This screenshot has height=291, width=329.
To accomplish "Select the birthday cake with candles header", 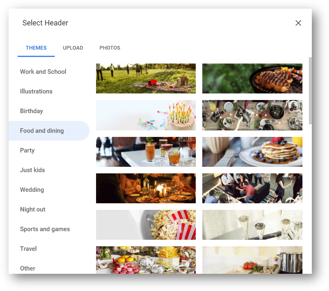I will click(146, 115).
